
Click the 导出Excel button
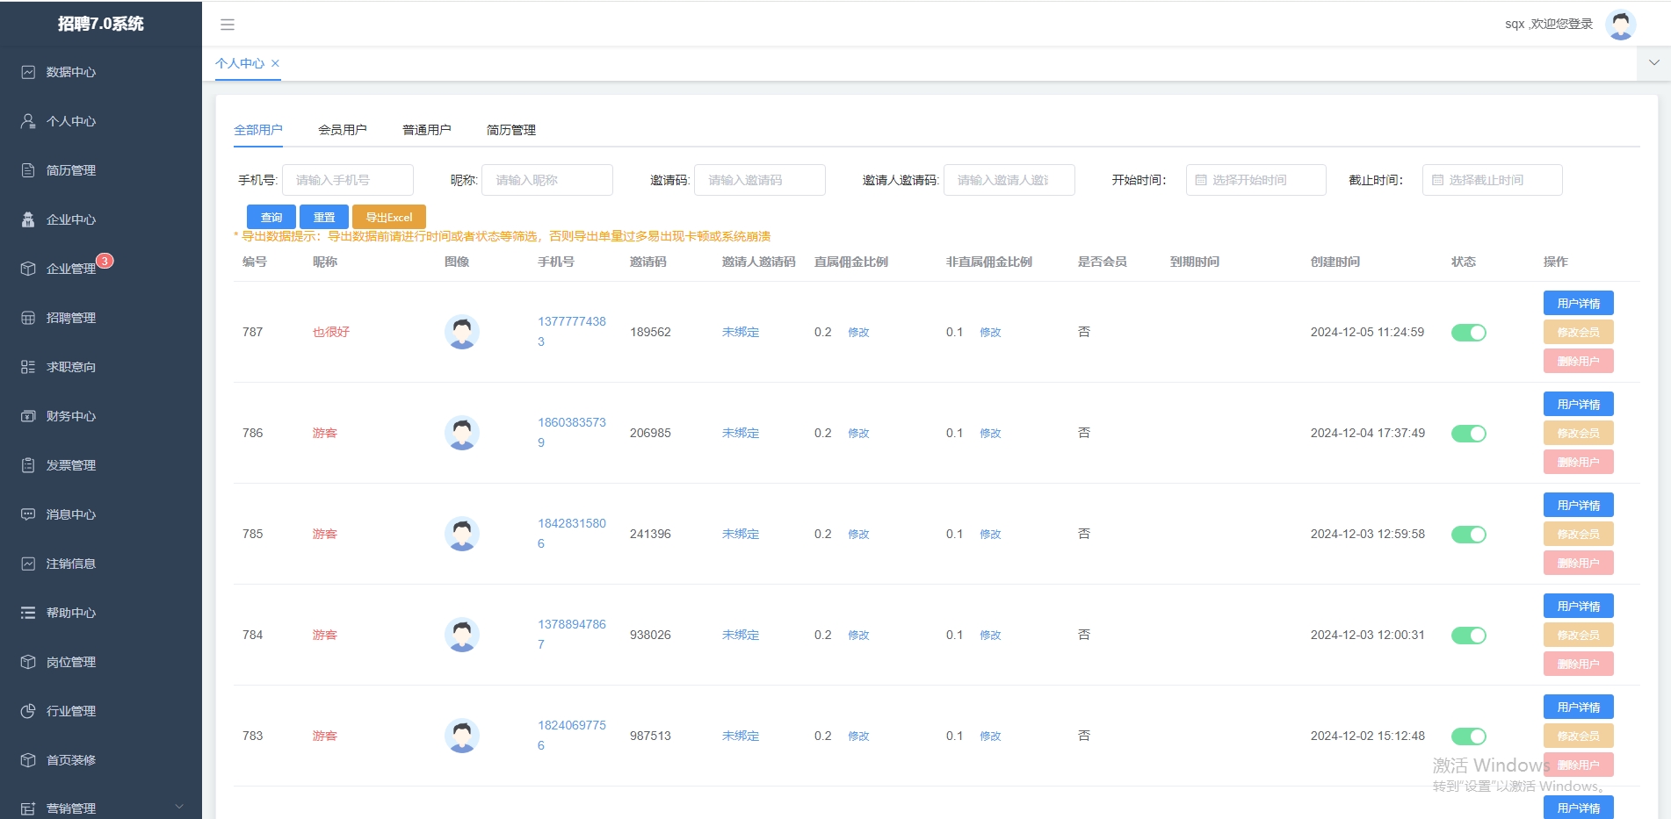point(388,217)
